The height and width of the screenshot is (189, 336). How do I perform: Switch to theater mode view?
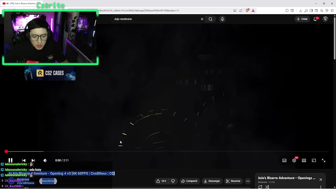pyautogui.click(x=304, y=160)
